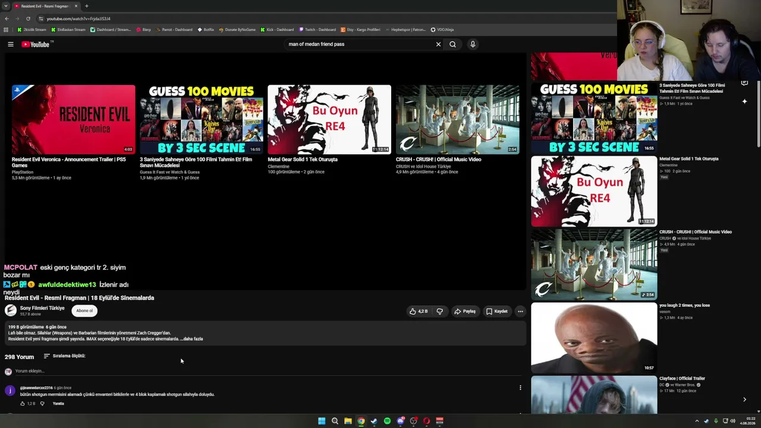Viewport: 761px width, 428px height.
Task: Play Resident Evil Veronica end-screen video
Action: [x=74, y=119]
